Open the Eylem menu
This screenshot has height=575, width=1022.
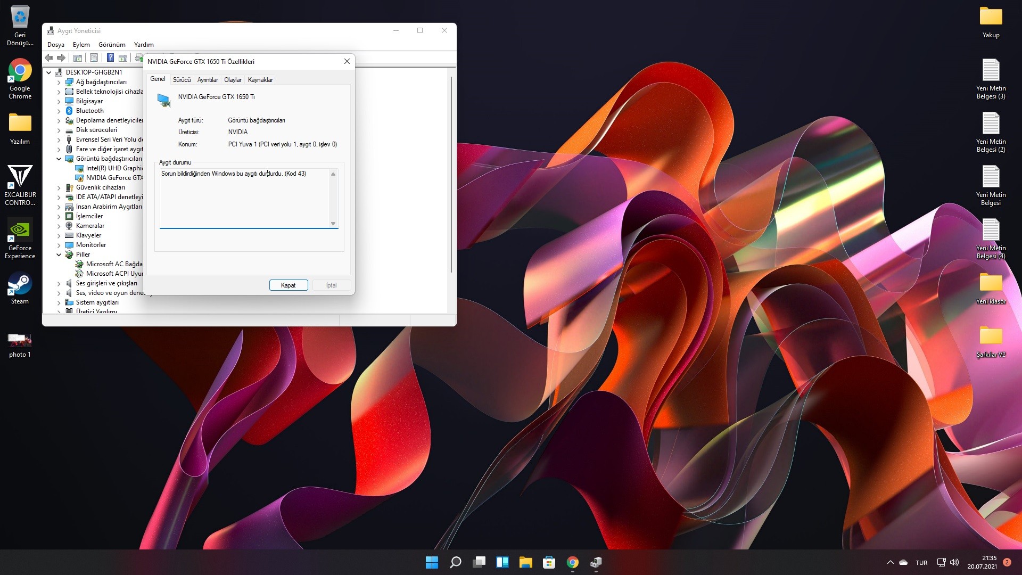pyautogui.click(x=81, y=45)
